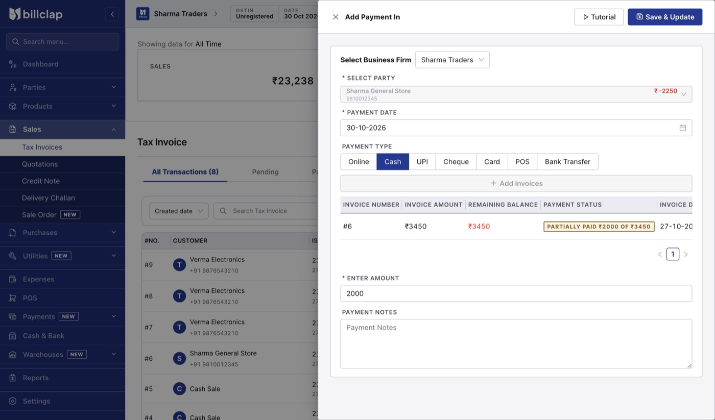The width and height of the screenshot is (715, 420).
Task: Click the Add Invoices button
Action: click(516, 183)
